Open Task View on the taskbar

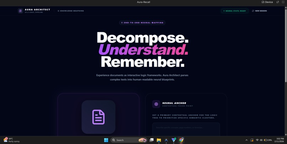click(x=151, y=140)
